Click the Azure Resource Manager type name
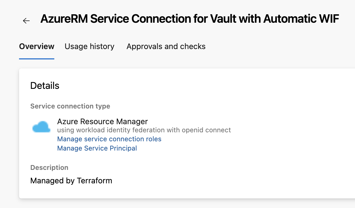 (102, 121)
